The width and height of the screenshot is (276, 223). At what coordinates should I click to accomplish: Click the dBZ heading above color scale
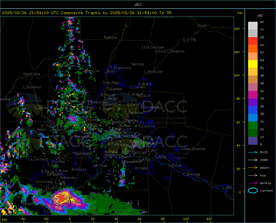[260, 15]
